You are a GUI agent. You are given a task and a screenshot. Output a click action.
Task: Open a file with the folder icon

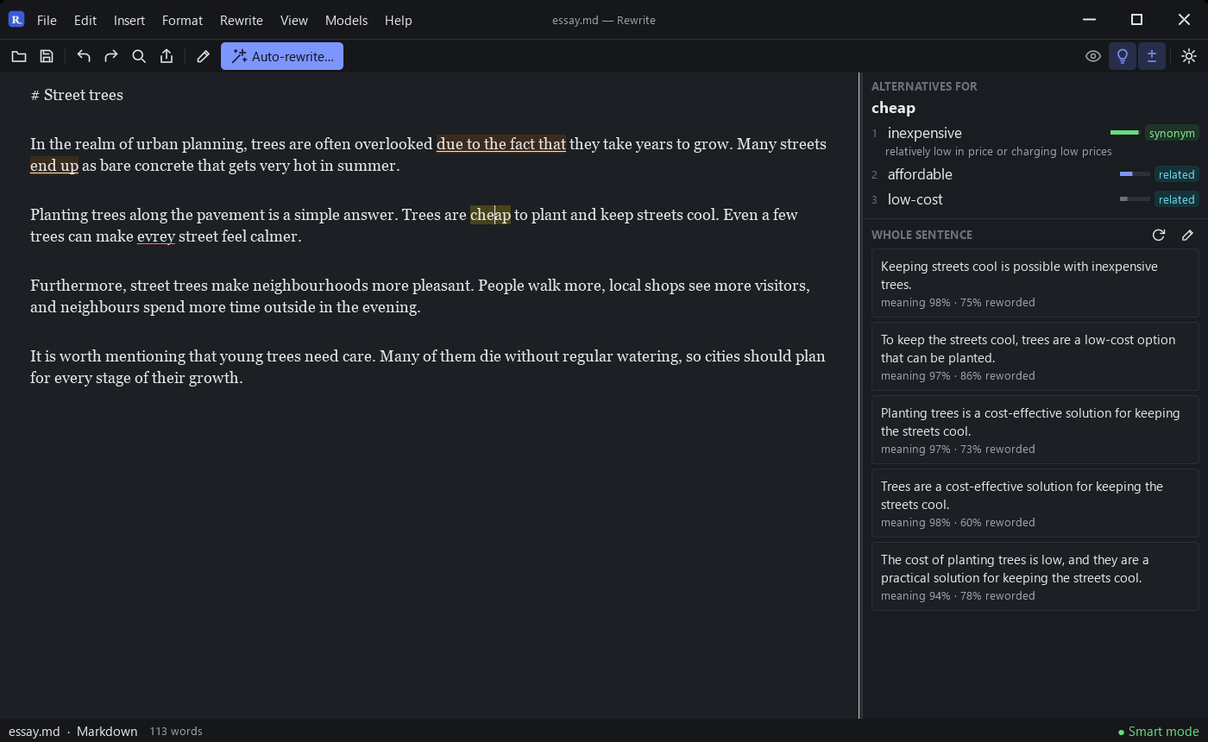pyautogui.click(x=19, y=57)
